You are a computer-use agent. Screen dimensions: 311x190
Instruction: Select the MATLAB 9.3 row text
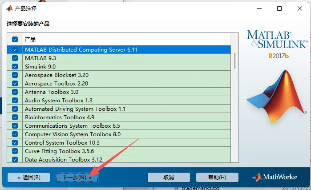click(x=40, y=58)
